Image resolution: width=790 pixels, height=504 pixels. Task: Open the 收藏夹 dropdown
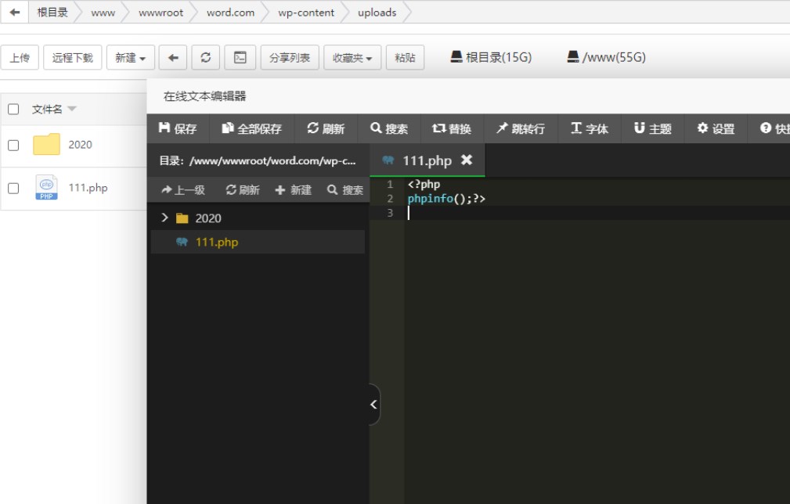coord(352,57)
